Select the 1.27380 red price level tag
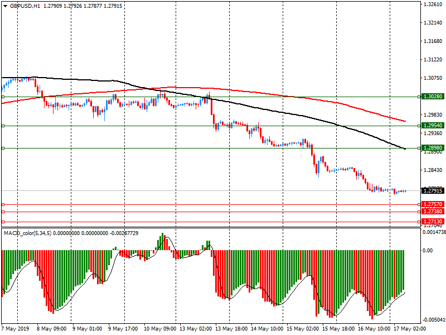This screenshot has width=446, height=335. coord(433,212)
